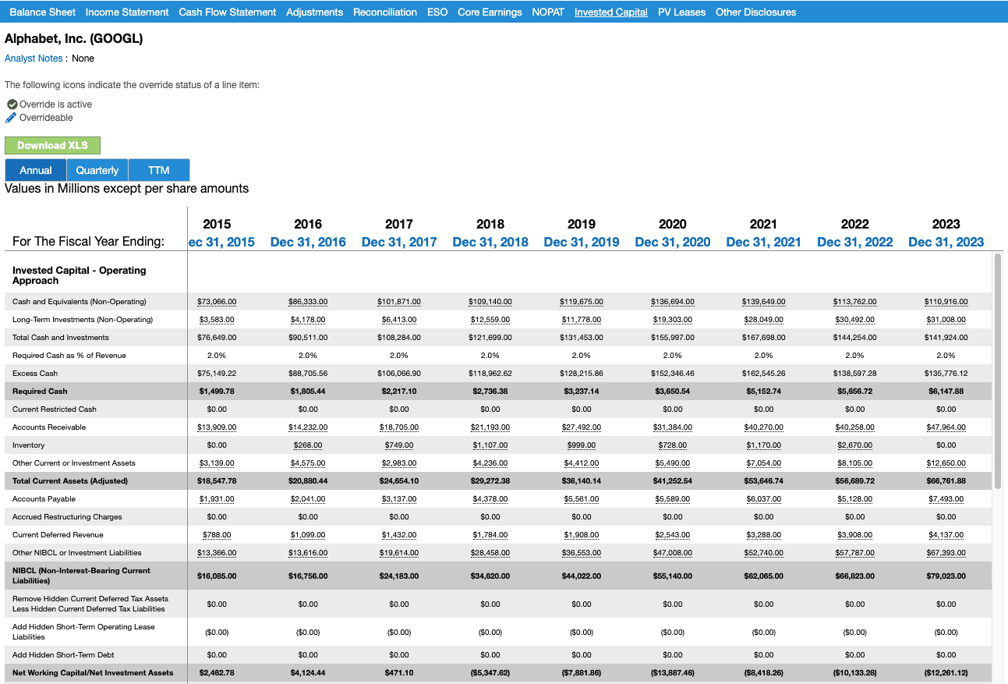Open the Dec 31, 2018 column link

pyautogui.click(x=490, y=242)
